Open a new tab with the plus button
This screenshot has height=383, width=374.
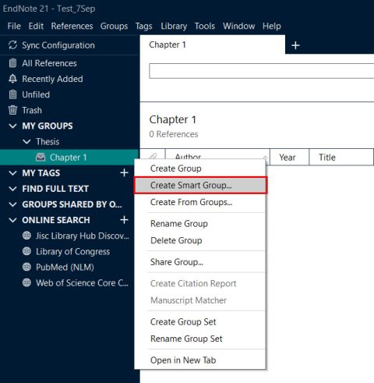(295, 45)
